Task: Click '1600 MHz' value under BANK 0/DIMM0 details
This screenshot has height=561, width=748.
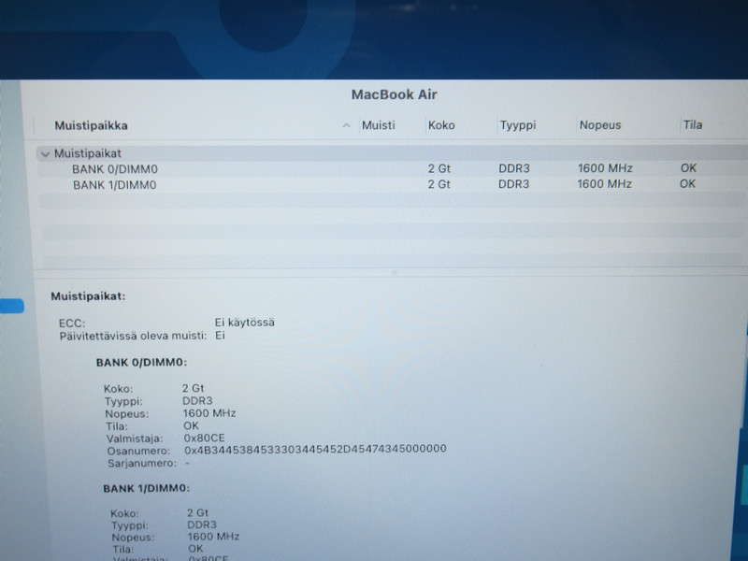Action: click(209, 413)
